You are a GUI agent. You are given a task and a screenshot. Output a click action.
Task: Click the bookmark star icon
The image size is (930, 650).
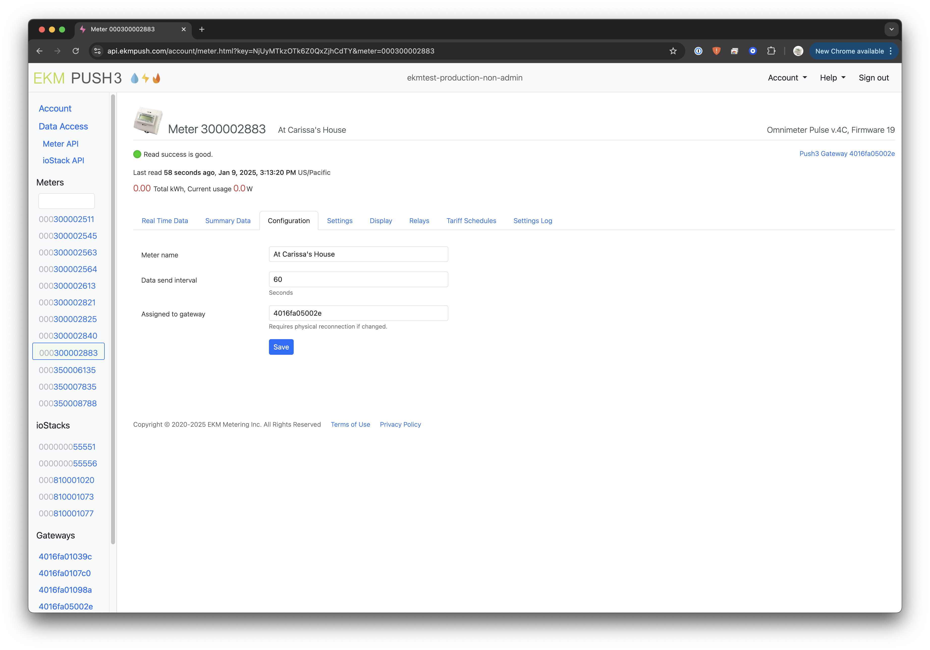[673, 51]
